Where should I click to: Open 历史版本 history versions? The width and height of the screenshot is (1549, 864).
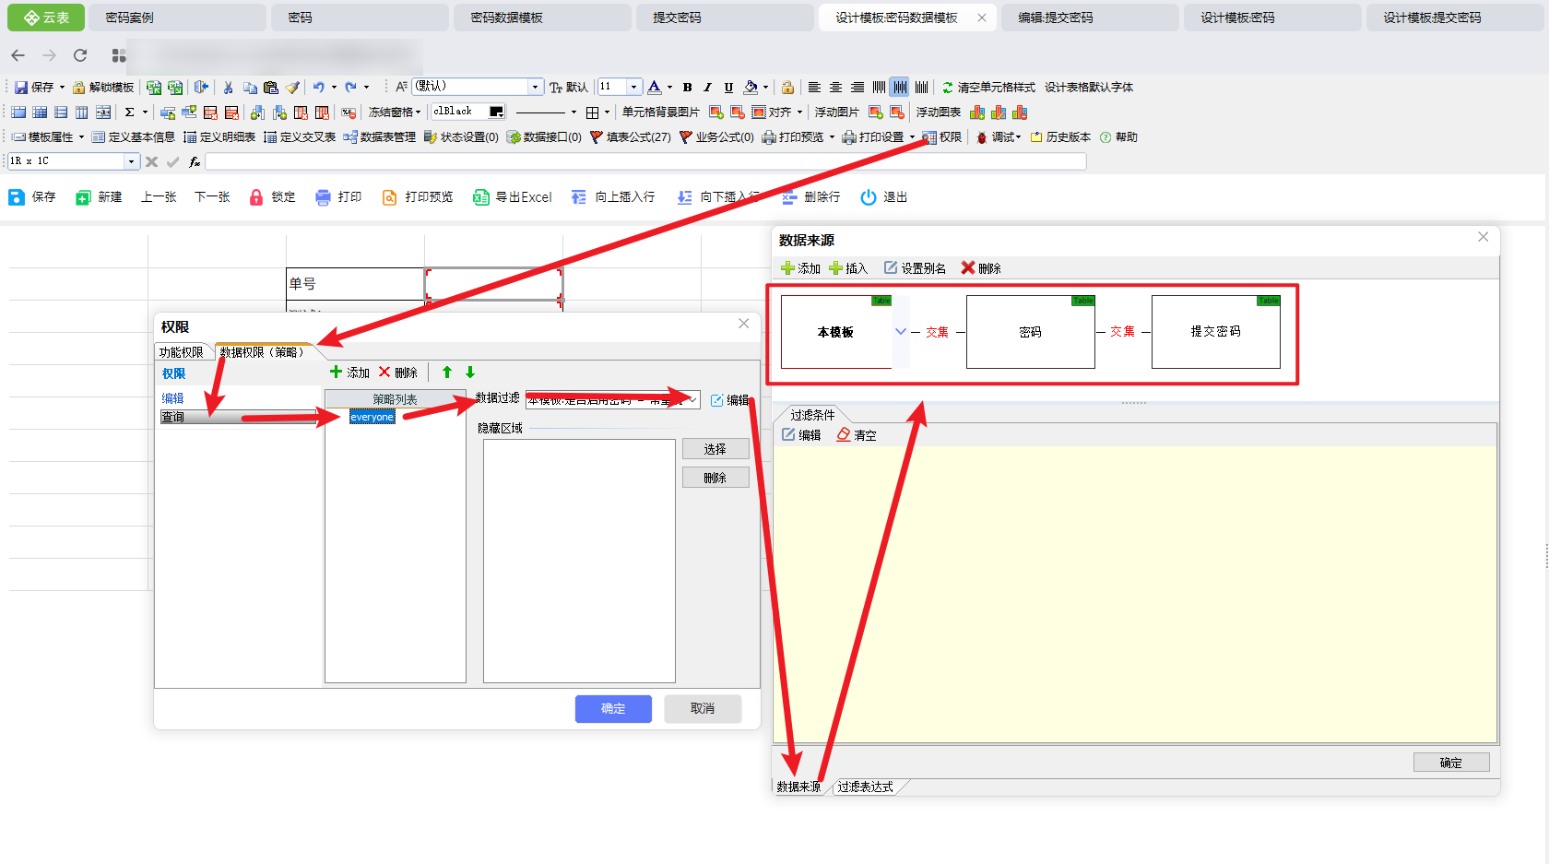1060,136
